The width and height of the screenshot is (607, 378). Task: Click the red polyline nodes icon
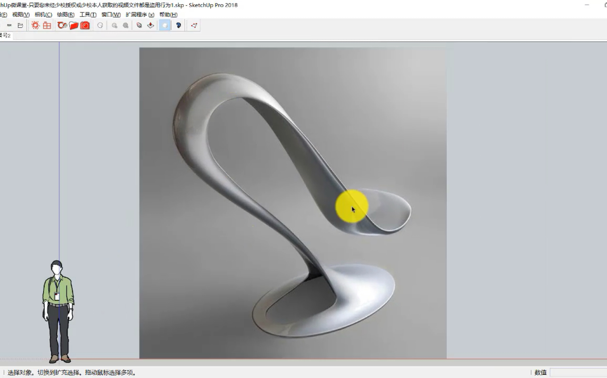click(x=194, y=25)
